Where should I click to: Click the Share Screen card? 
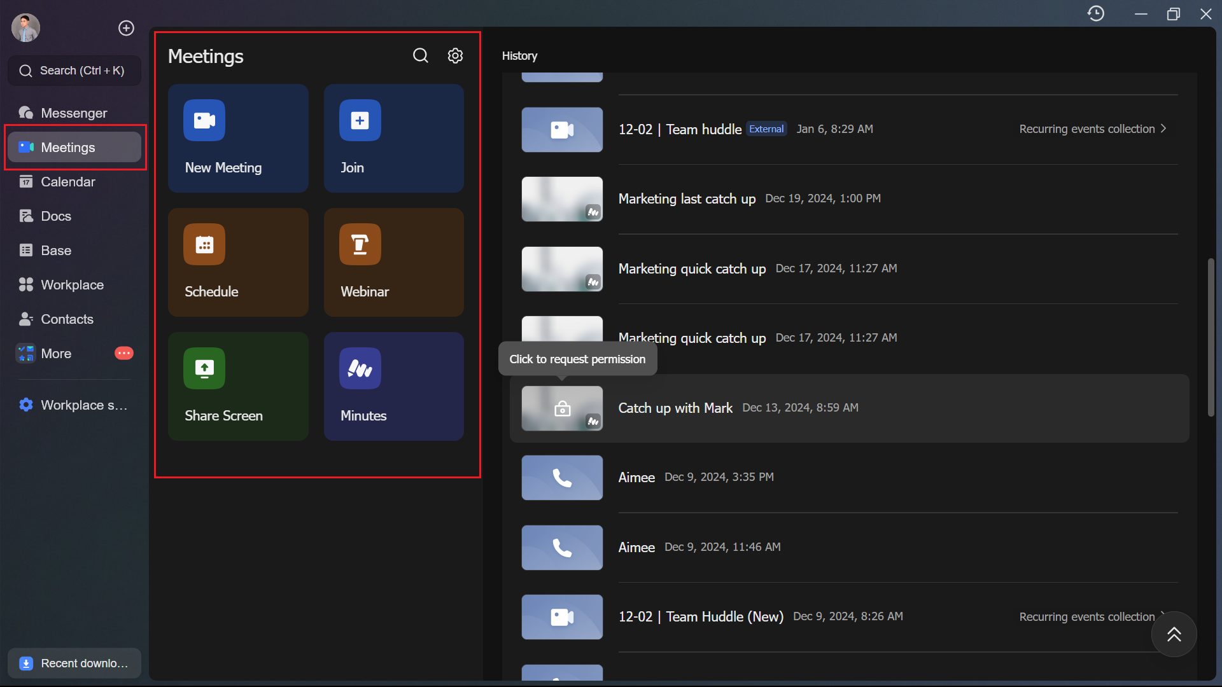tap(238, 386)
